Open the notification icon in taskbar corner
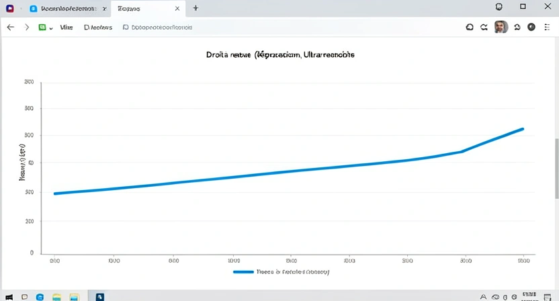The height and width of the screenshot is (301, 559). point(548,297)
